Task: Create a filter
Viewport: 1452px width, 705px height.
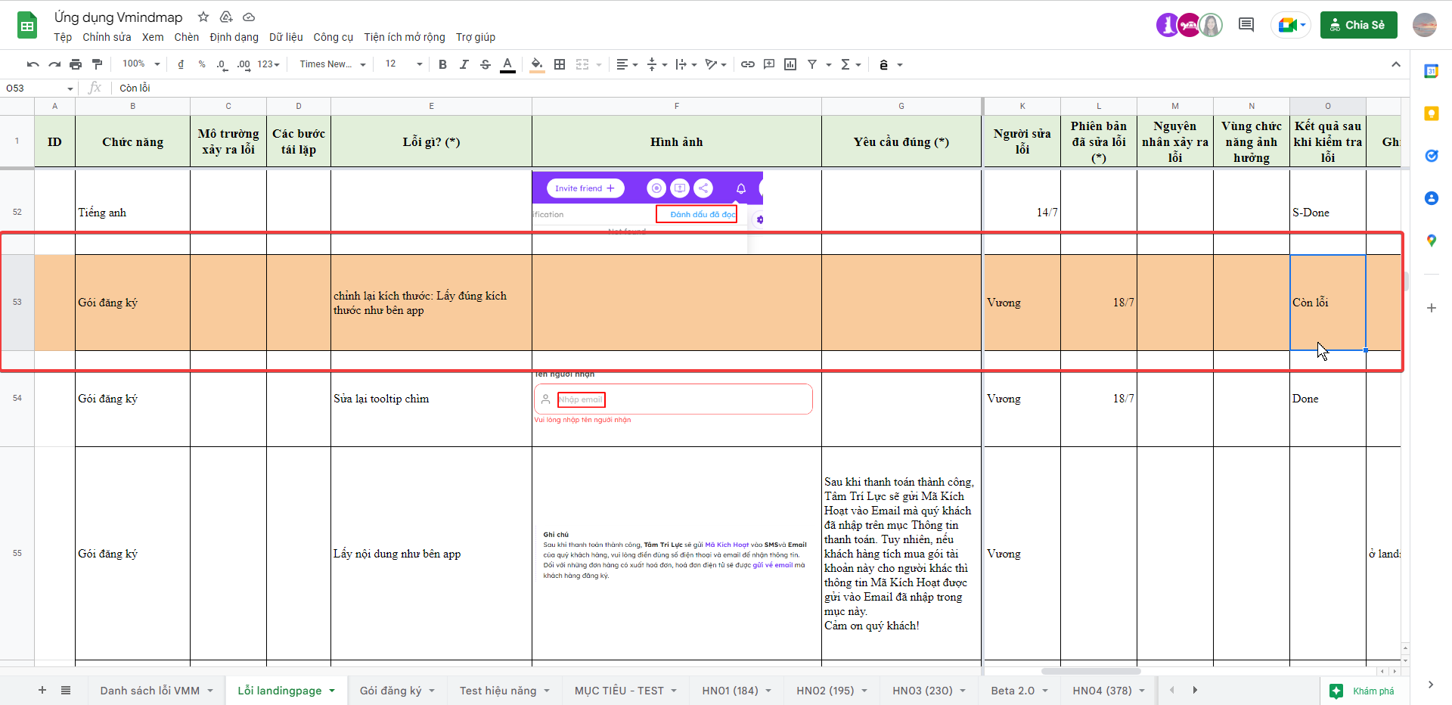Action: [812, 64]
